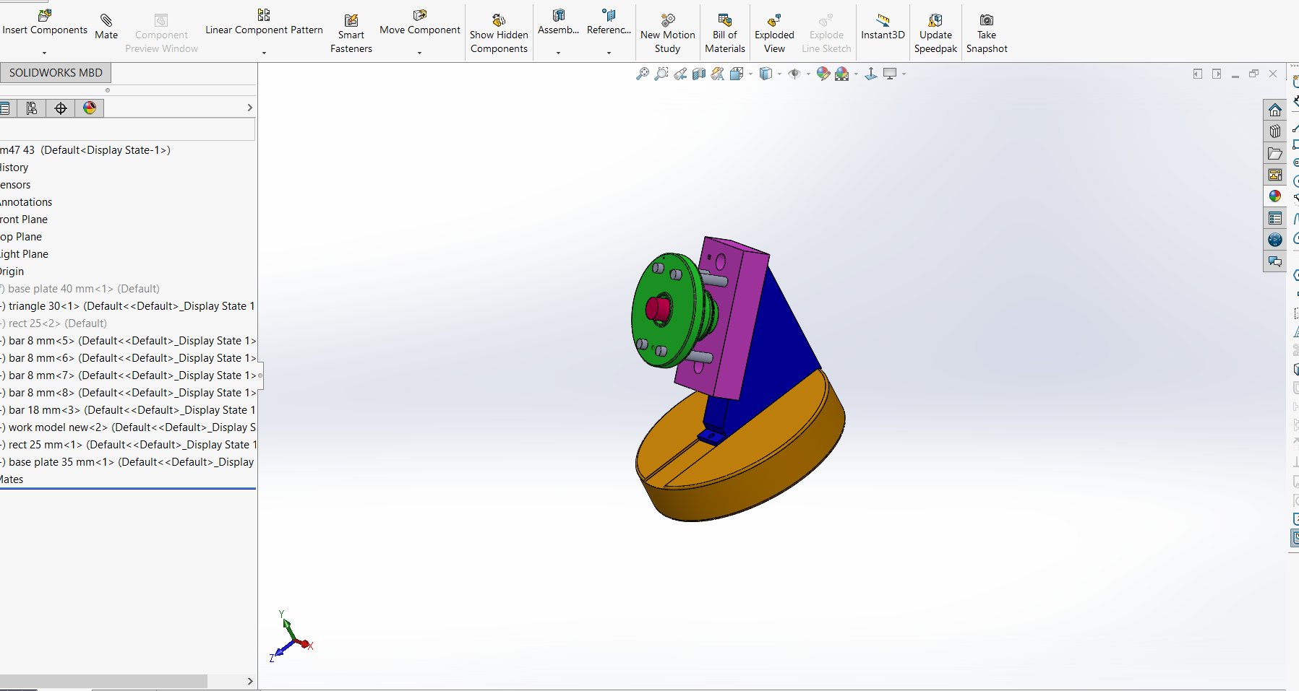The image size is (1299, 691).
Task: Click the View Settings monitor icon
Action: click(890, 74)
